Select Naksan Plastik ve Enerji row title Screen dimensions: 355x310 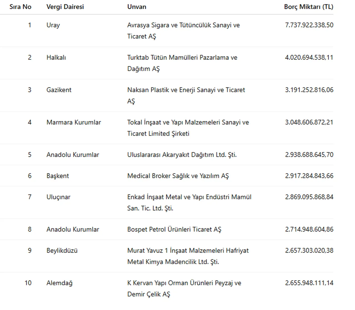[186, 90]
